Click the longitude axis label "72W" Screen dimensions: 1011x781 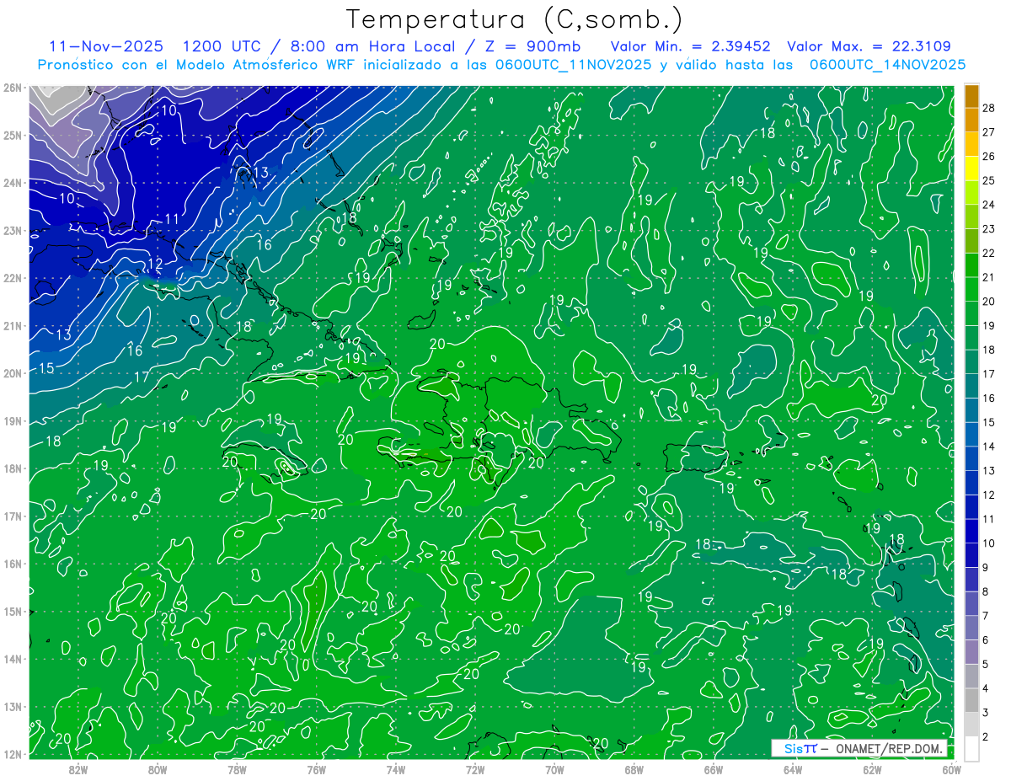point(475,770)
